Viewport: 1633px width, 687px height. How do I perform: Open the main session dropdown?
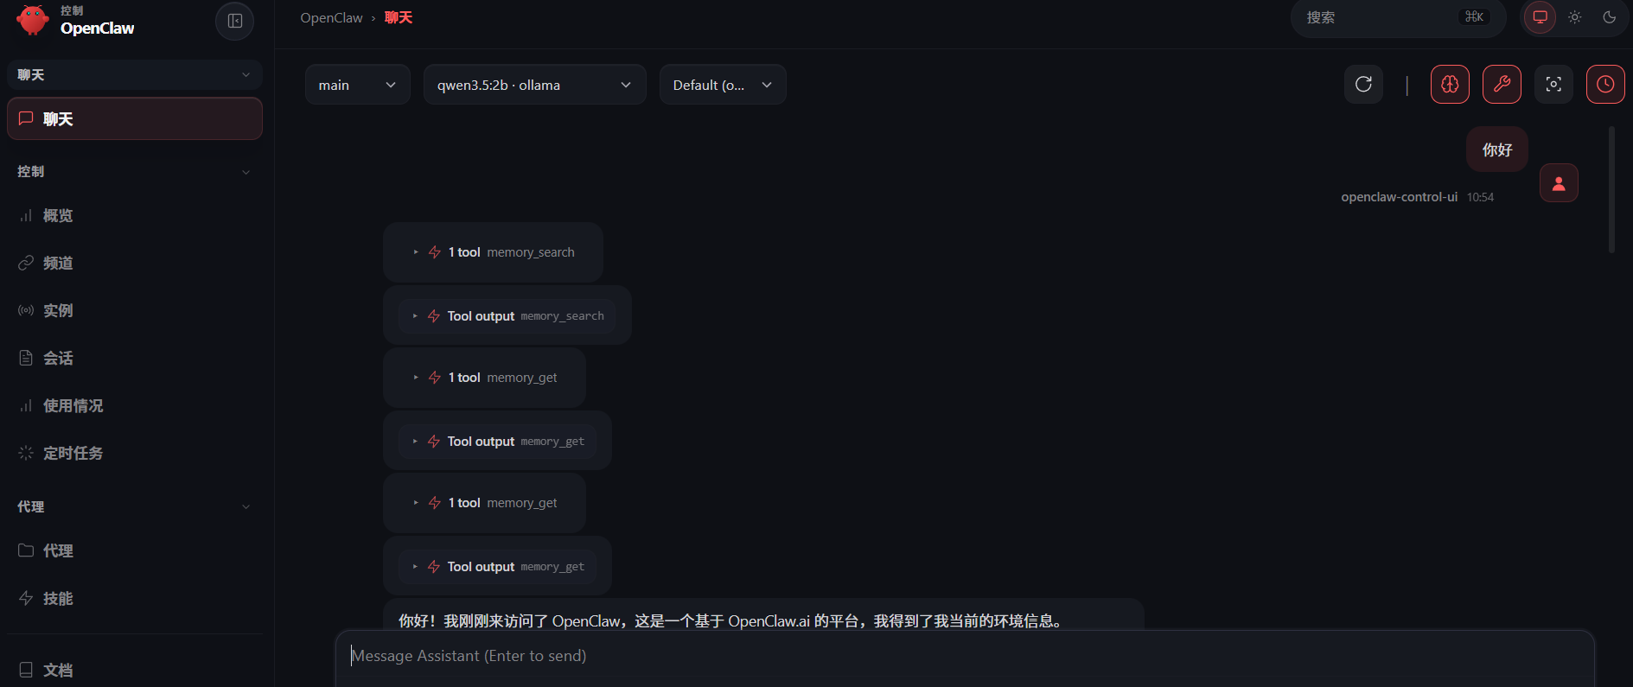(x=357, y=85)
